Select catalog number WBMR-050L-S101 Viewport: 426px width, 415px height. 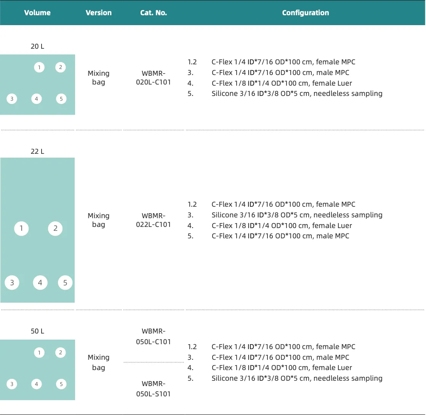pyautogui.click(x=154, y=389)
